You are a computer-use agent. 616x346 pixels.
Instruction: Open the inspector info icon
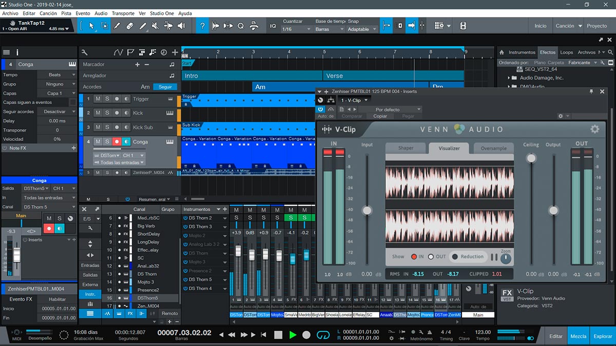tap(17, 52)
